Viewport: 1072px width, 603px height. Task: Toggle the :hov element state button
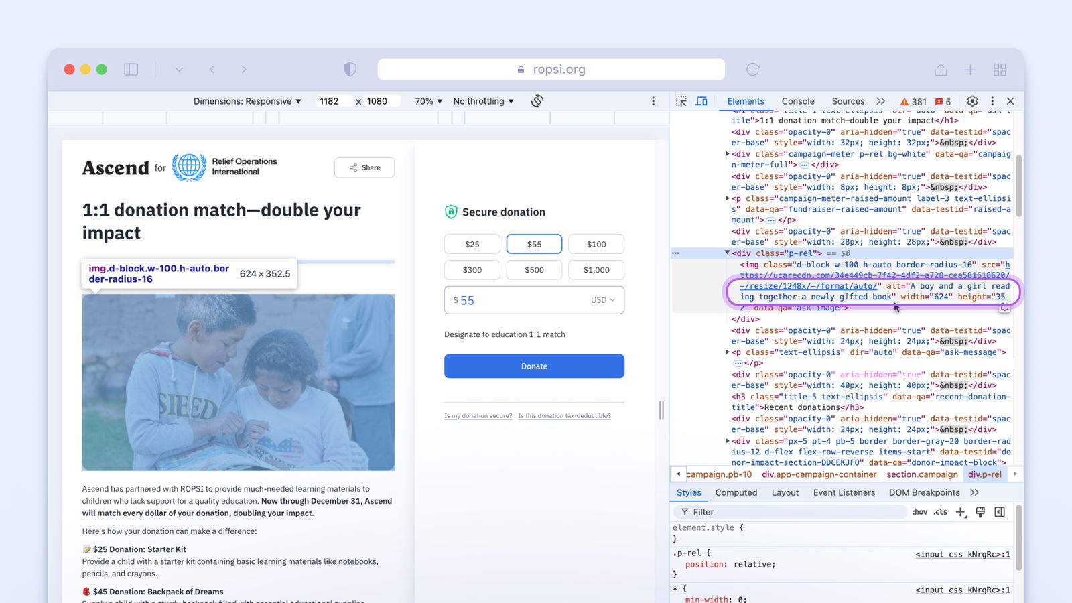click(x=920, y=512)
